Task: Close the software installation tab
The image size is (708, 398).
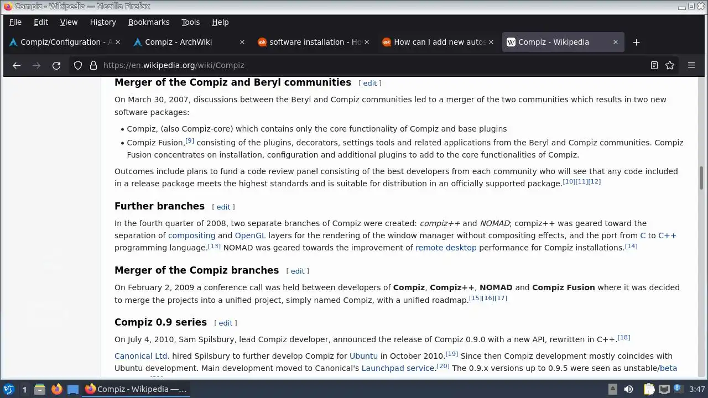Action: click(367, 42)
